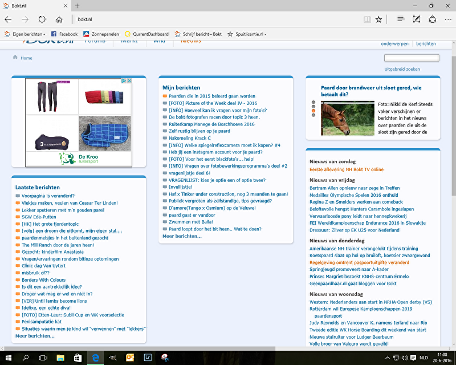Open the 'onderwerpen' link

pyautogui.click(x=394, y=44)
